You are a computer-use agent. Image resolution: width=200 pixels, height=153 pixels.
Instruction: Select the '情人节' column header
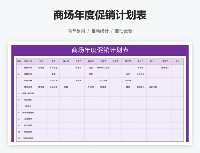point(66,61)
